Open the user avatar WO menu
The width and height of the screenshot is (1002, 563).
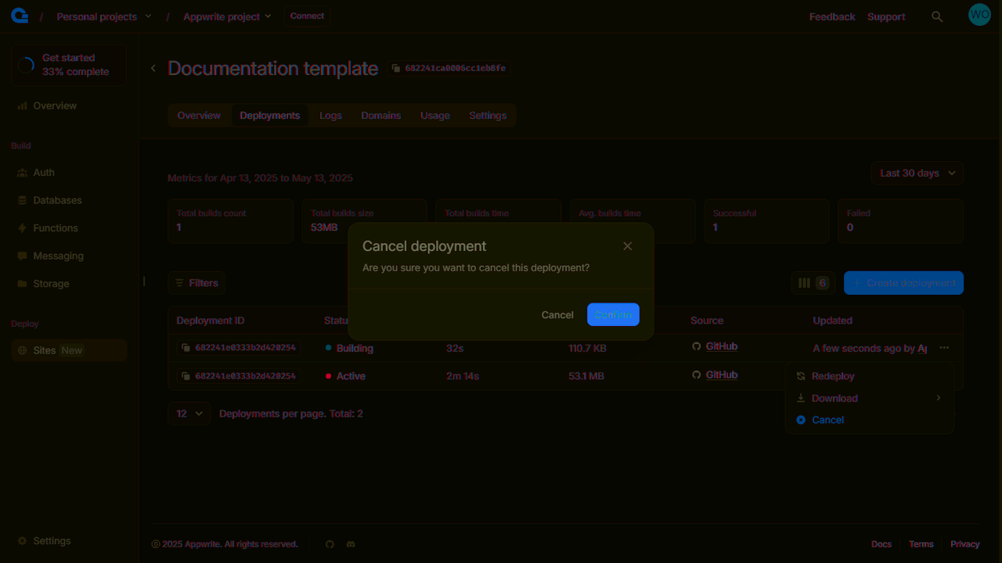click(979, 15)
